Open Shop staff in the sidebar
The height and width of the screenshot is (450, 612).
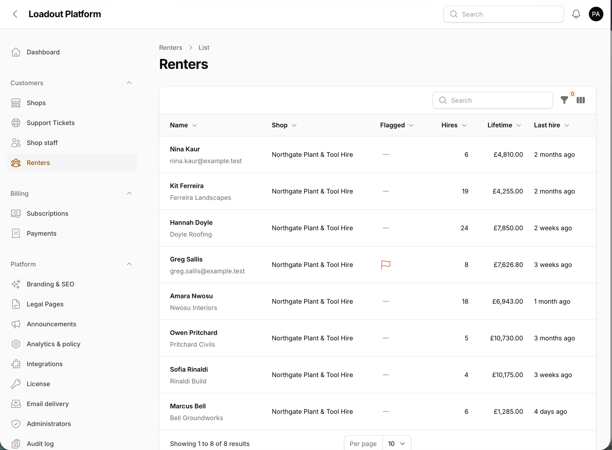click(x=72, y=143)
